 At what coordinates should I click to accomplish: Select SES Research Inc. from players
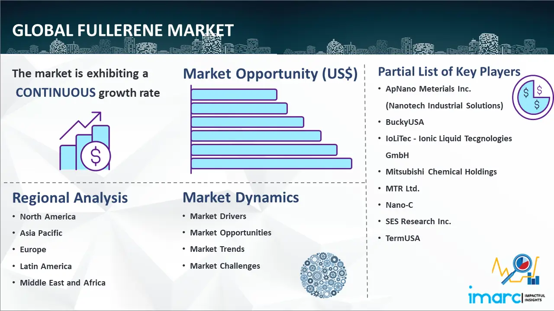tap(418, 222)
